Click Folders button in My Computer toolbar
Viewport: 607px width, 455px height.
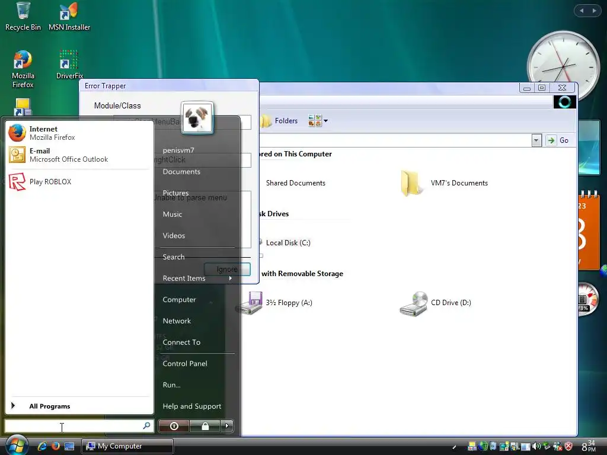(x=280, y=121)
